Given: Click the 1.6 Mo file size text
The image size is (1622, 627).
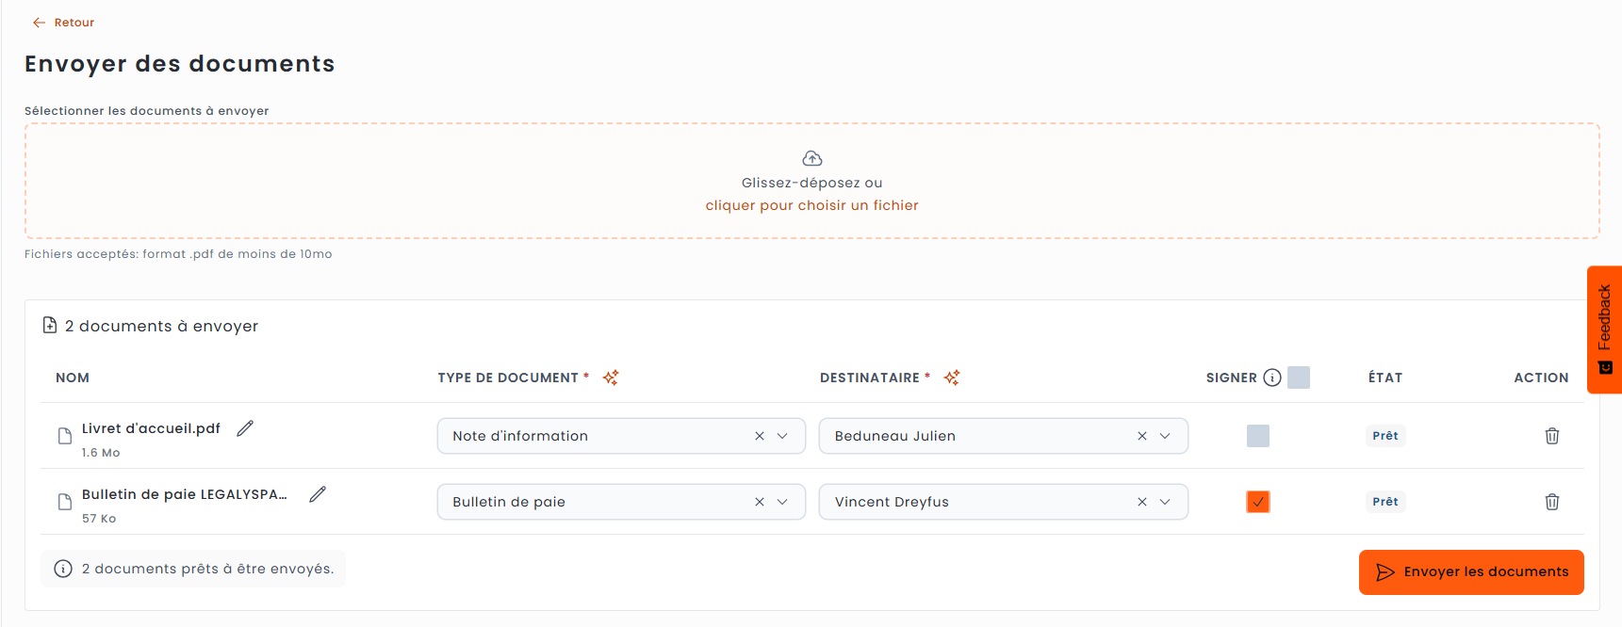Looking at the screenshot, I should pyautogui.click(x=101, y=453).
